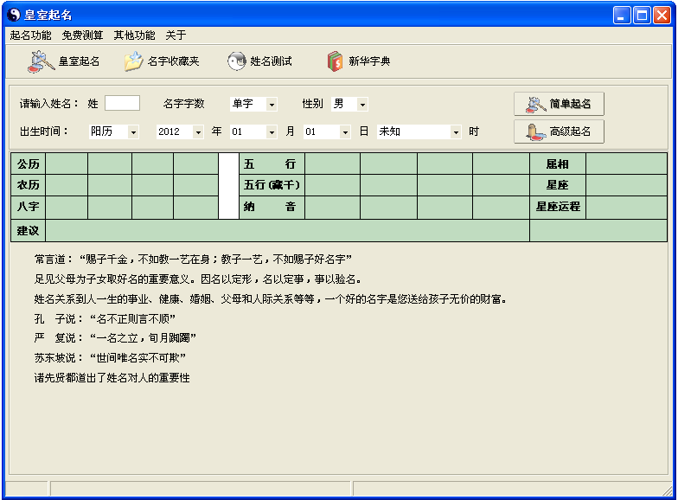The image size is (678, 500).
Task: Open the 起名功能 menu
Action: click(x=31, y=35)
